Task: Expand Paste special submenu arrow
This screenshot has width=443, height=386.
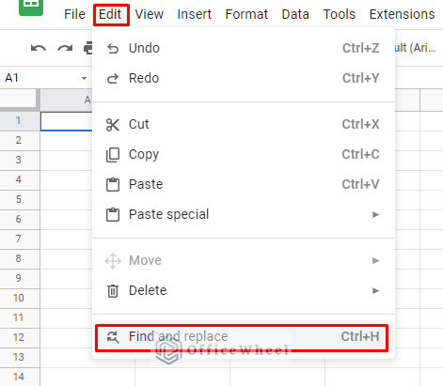Action: (x=375, y=214)
